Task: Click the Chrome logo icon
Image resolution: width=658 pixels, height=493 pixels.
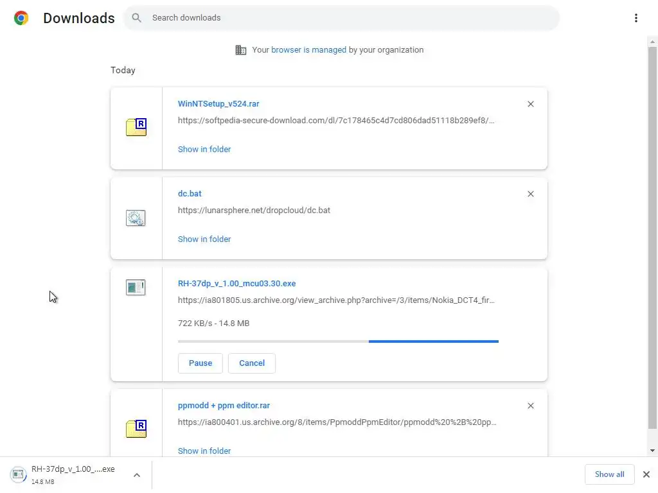Action: 21,18
